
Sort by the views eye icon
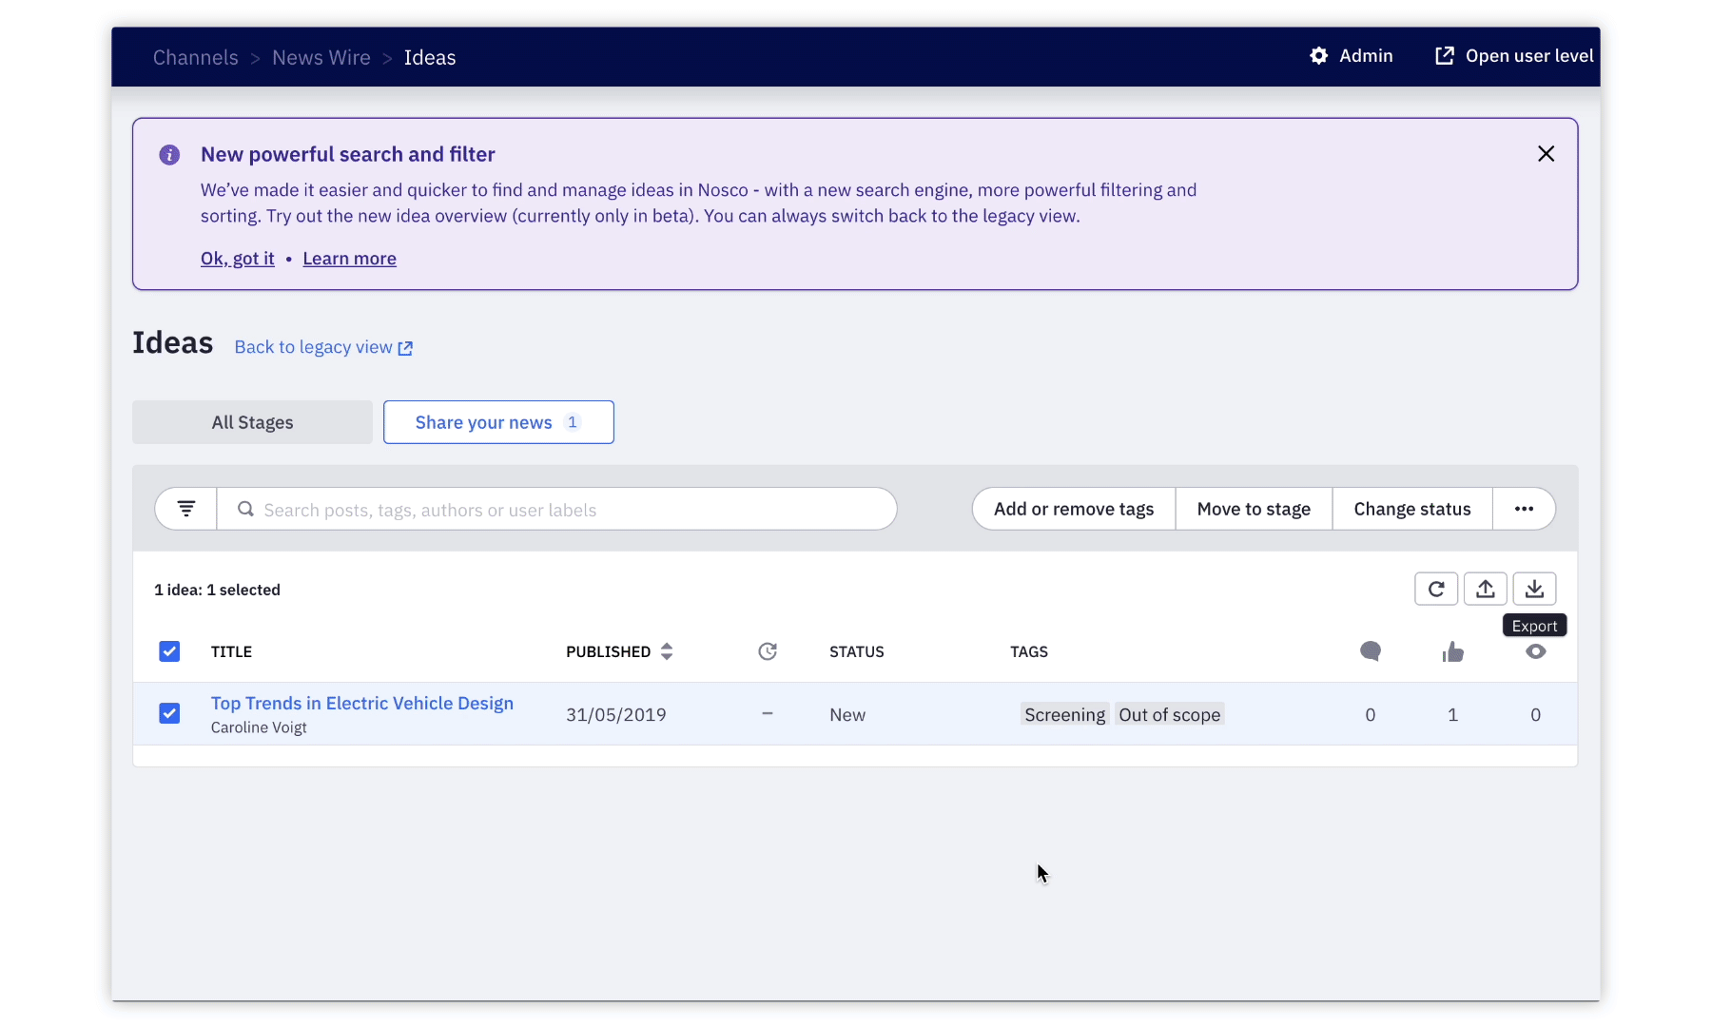pos(1535,651)
